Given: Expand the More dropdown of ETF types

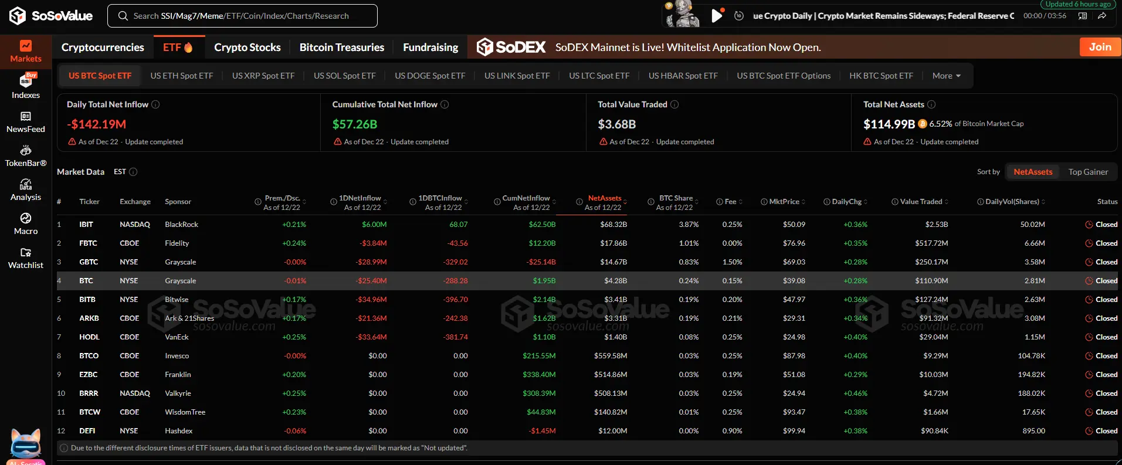Looking at the screenshot, I should [x=946, y=76].
